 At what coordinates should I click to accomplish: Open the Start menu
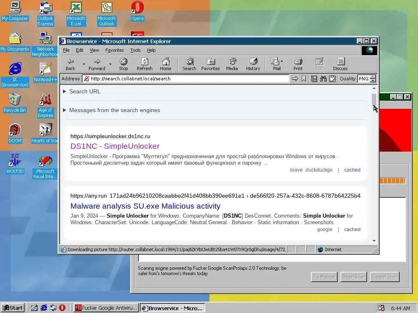[x=13, y=308]
